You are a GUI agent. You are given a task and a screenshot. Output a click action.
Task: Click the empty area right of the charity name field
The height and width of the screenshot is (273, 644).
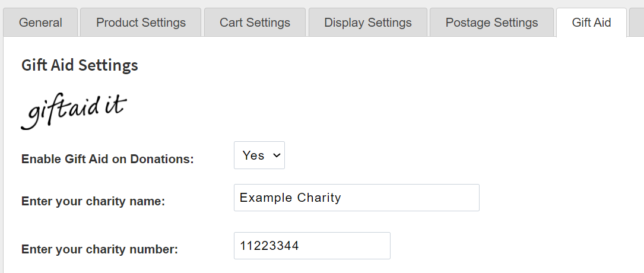click(558, 198)
